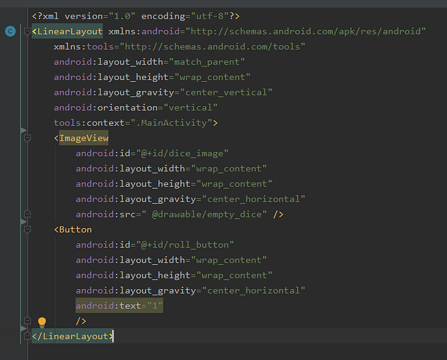This screenshot has width=447, height=360.
Task: Click the android:text="1" attribute
Action: (x=119, y=306)
